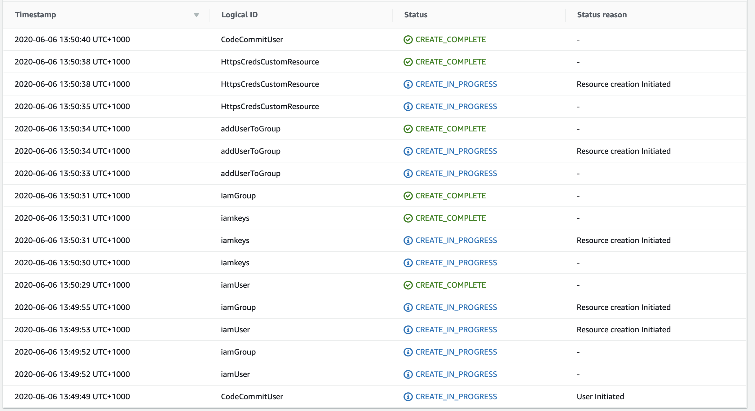Click HttpsCredsCustomResource in the 13:50:35 row

(270, 107)
